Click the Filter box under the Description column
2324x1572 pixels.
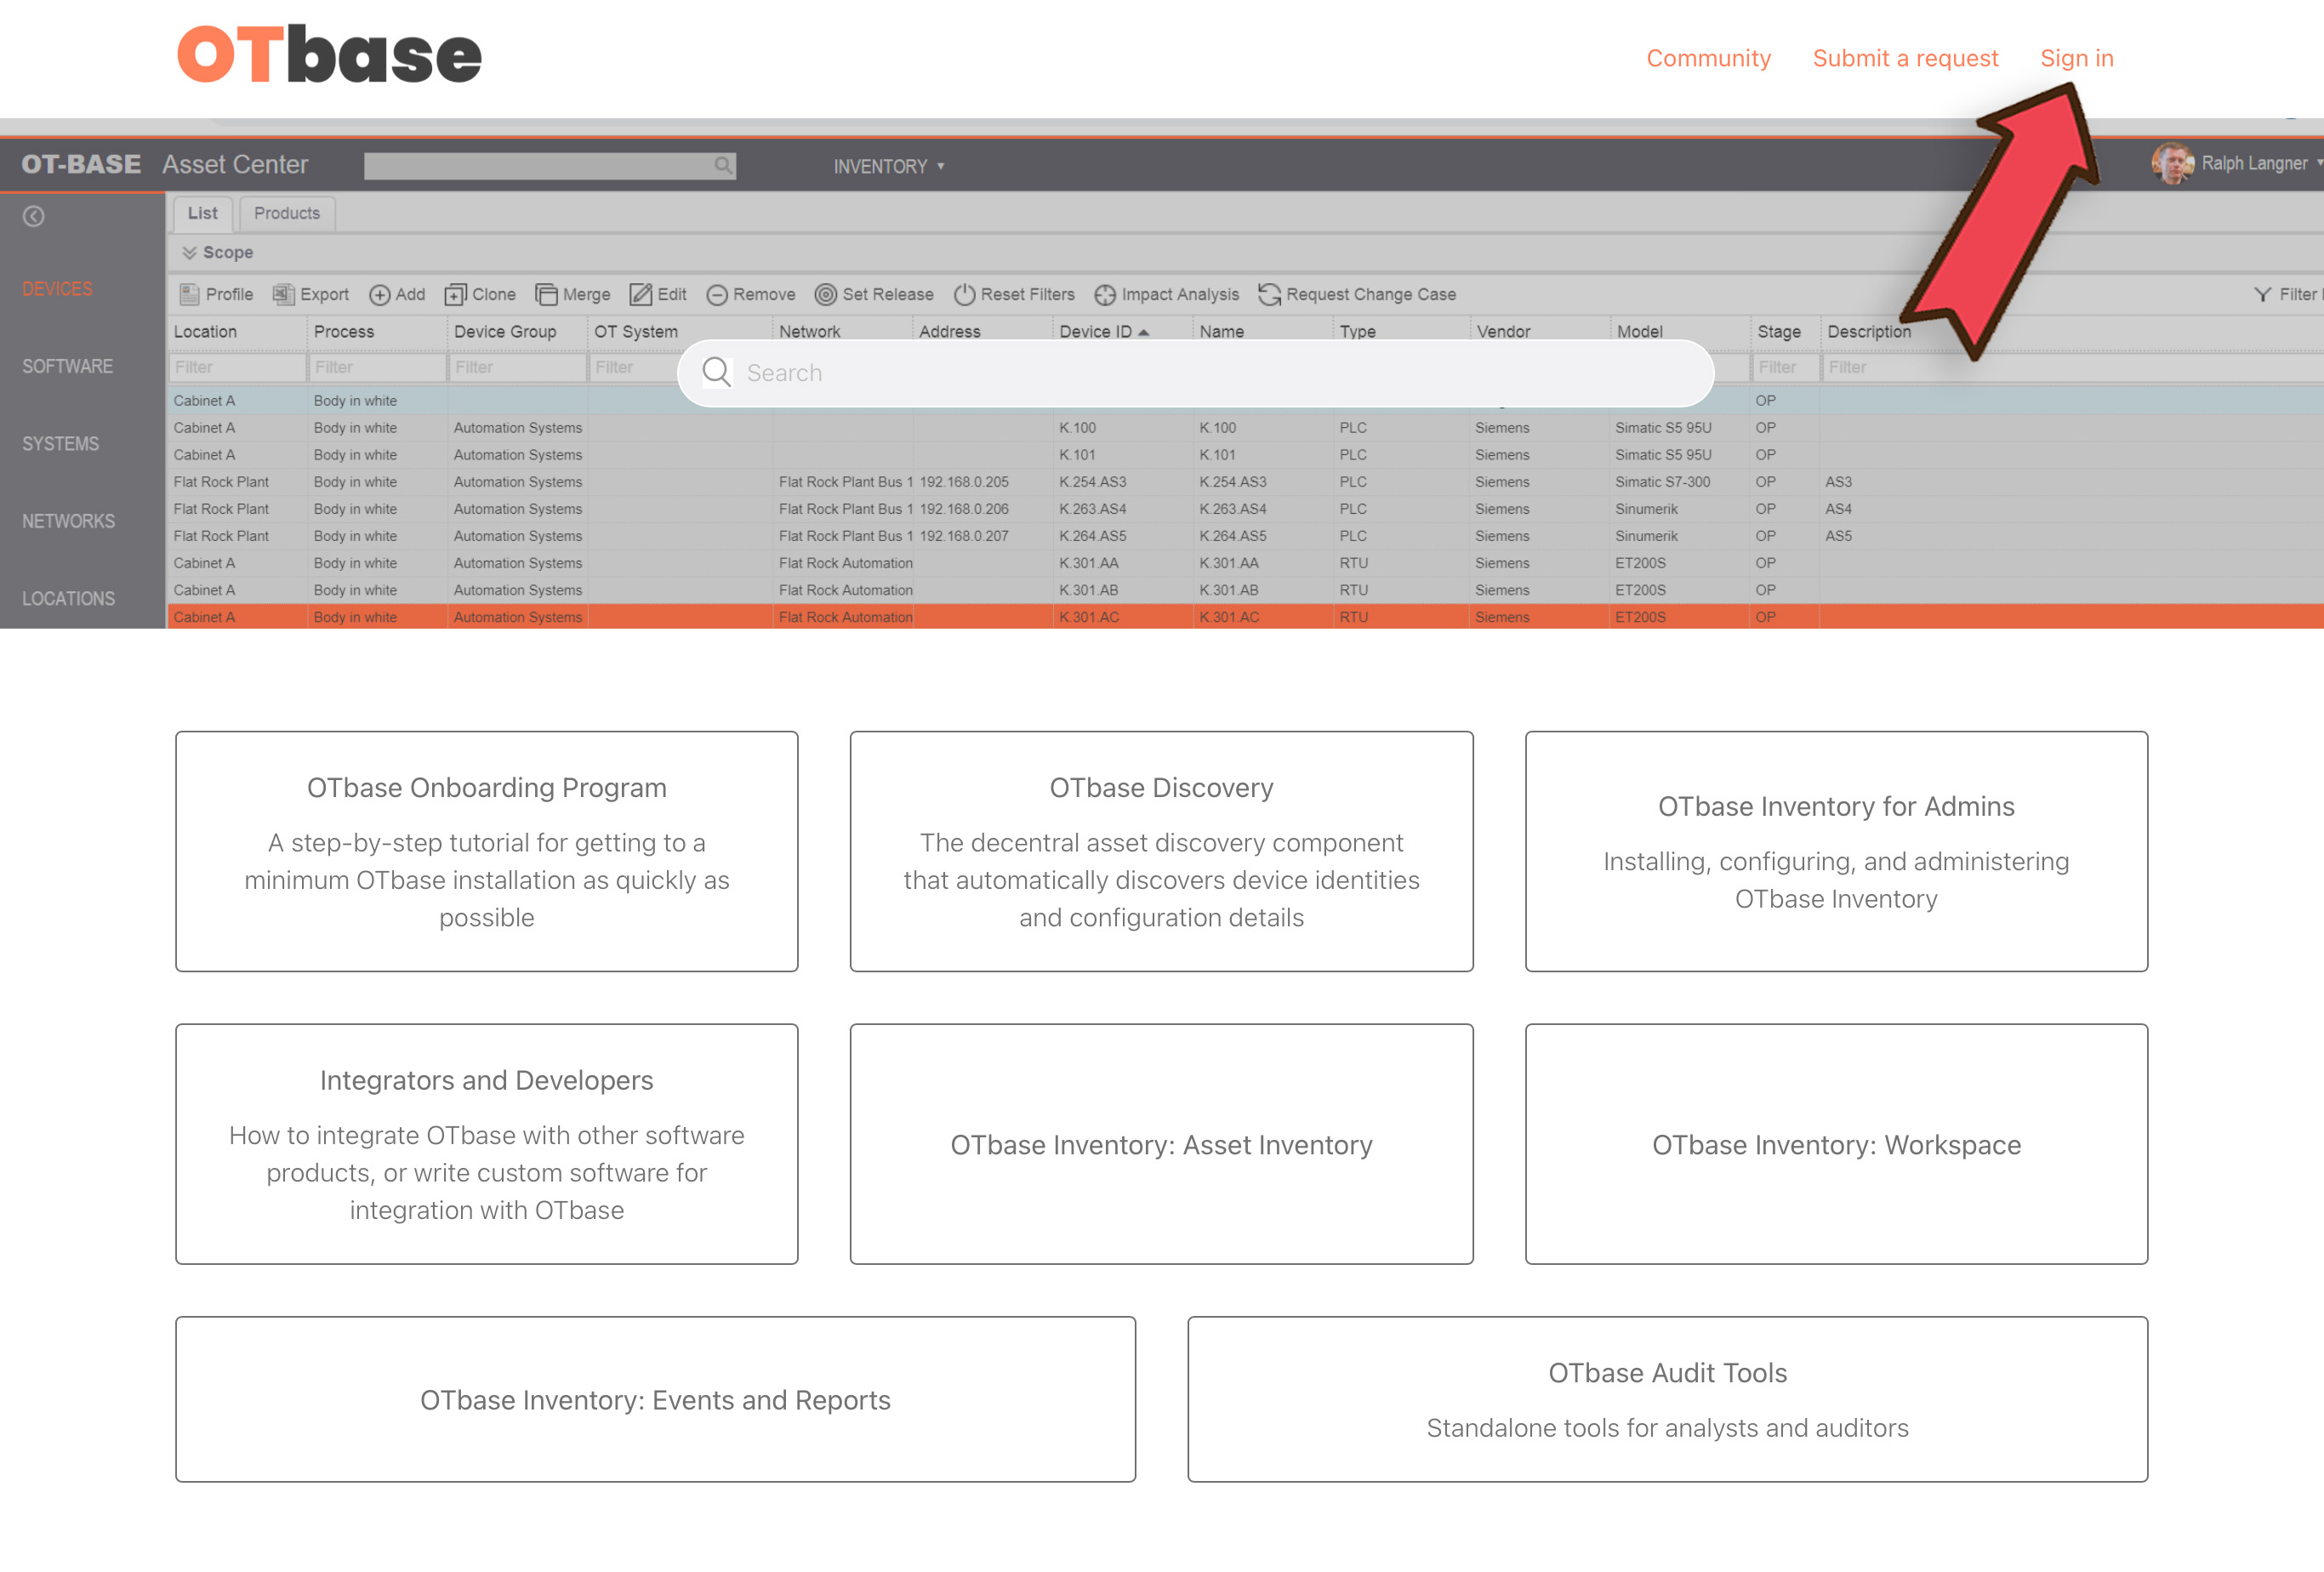coord(2073,367)
